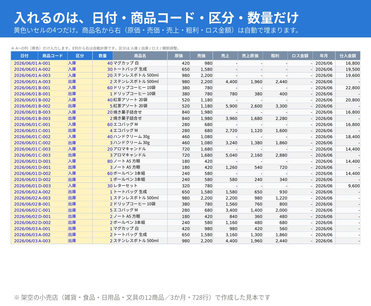Select the subtitle starting 黄色いセルの4つだけ
The image size is (371, 306).
tap(157, 30)
